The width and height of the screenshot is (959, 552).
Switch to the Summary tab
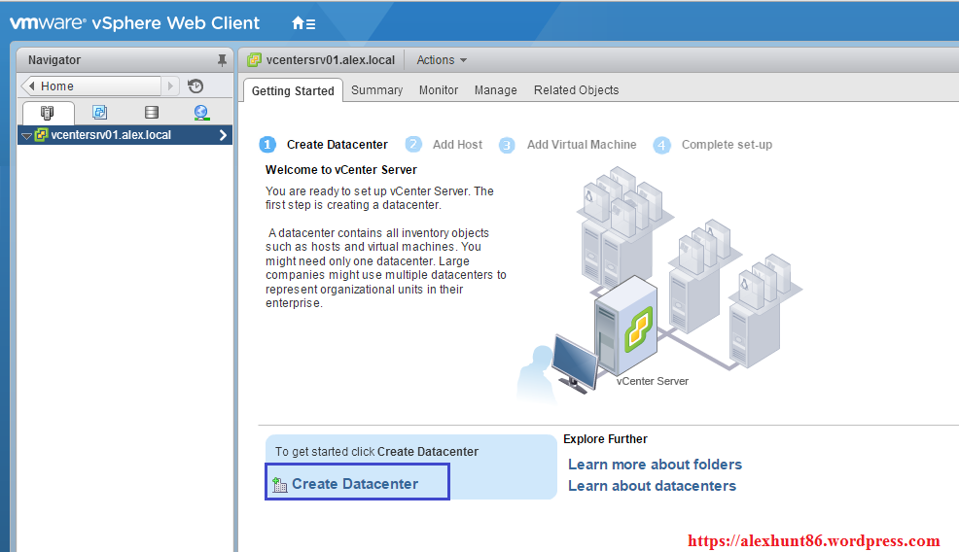tap(376, 89)
